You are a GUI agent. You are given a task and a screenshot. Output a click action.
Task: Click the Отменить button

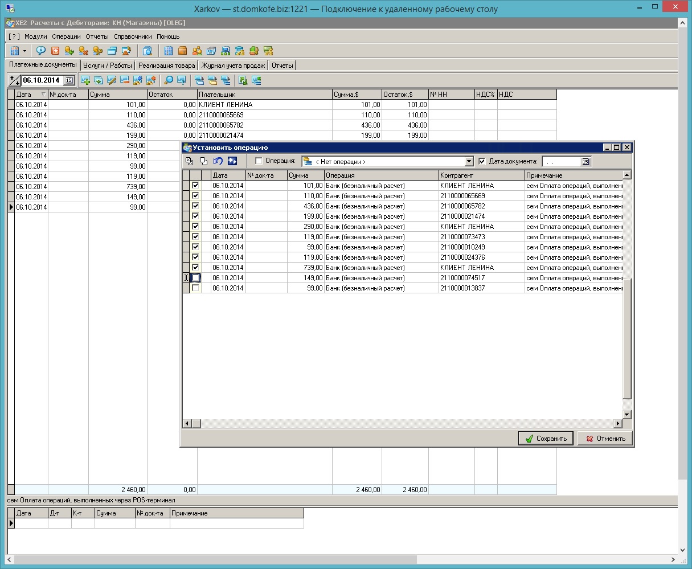coord(605,439)
